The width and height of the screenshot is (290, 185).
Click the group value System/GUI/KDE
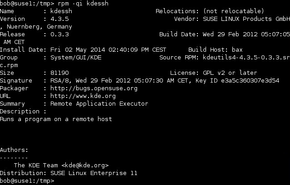click(76, 58)
